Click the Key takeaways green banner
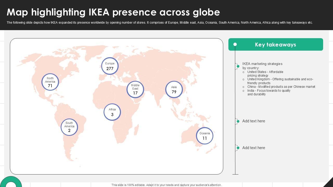333x187 pixels. tap(276, 44)
